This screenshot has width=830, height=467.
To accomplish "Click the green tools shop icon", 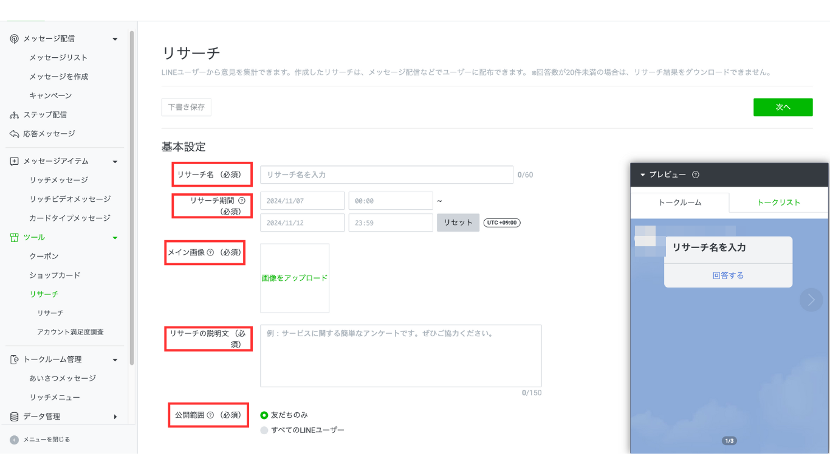I will coord(15,238).
